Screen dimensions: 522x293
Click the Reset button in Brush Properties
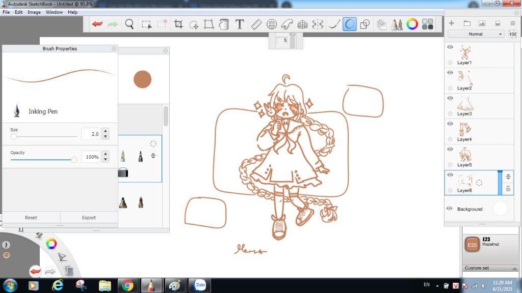click(x=31, y=218)
